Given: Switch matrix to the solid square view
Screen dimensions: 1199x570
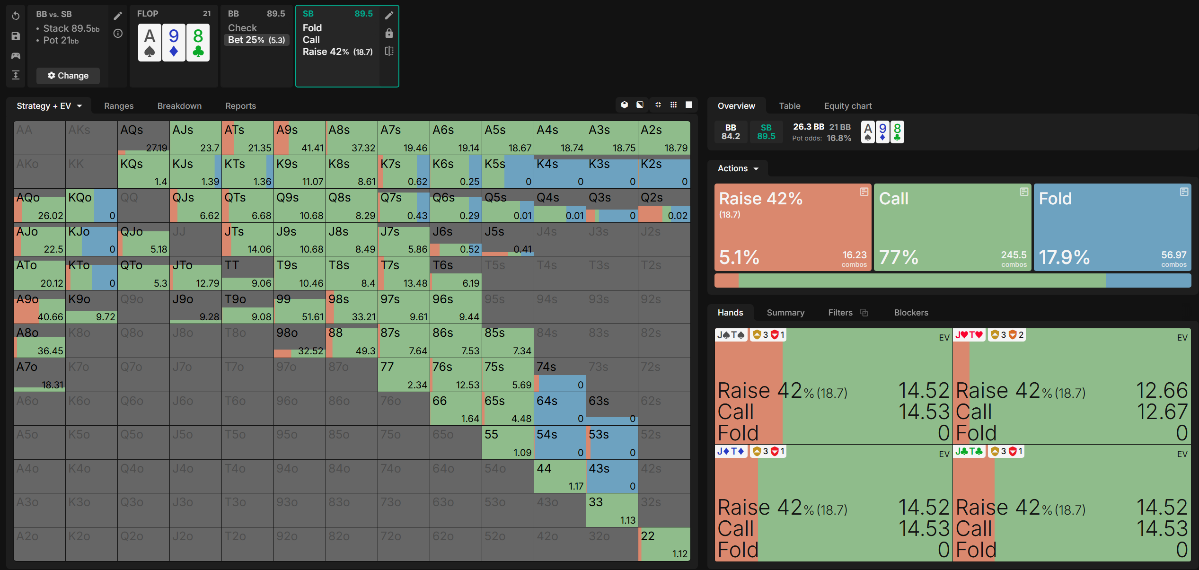Looking at the screenshot, I should pyautogui.click(x=689, y=105).
